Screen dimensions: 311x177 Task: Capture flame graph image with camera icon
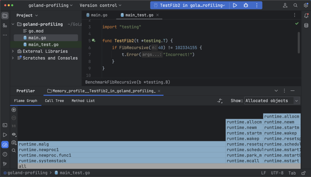coord(14,142)
